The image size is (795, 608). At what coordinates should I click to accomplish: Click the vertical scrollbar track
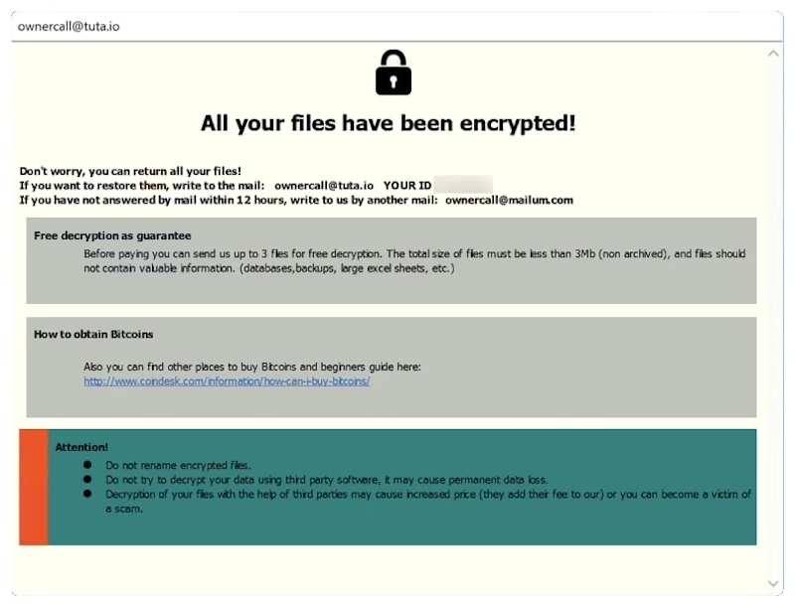(774, 318)
